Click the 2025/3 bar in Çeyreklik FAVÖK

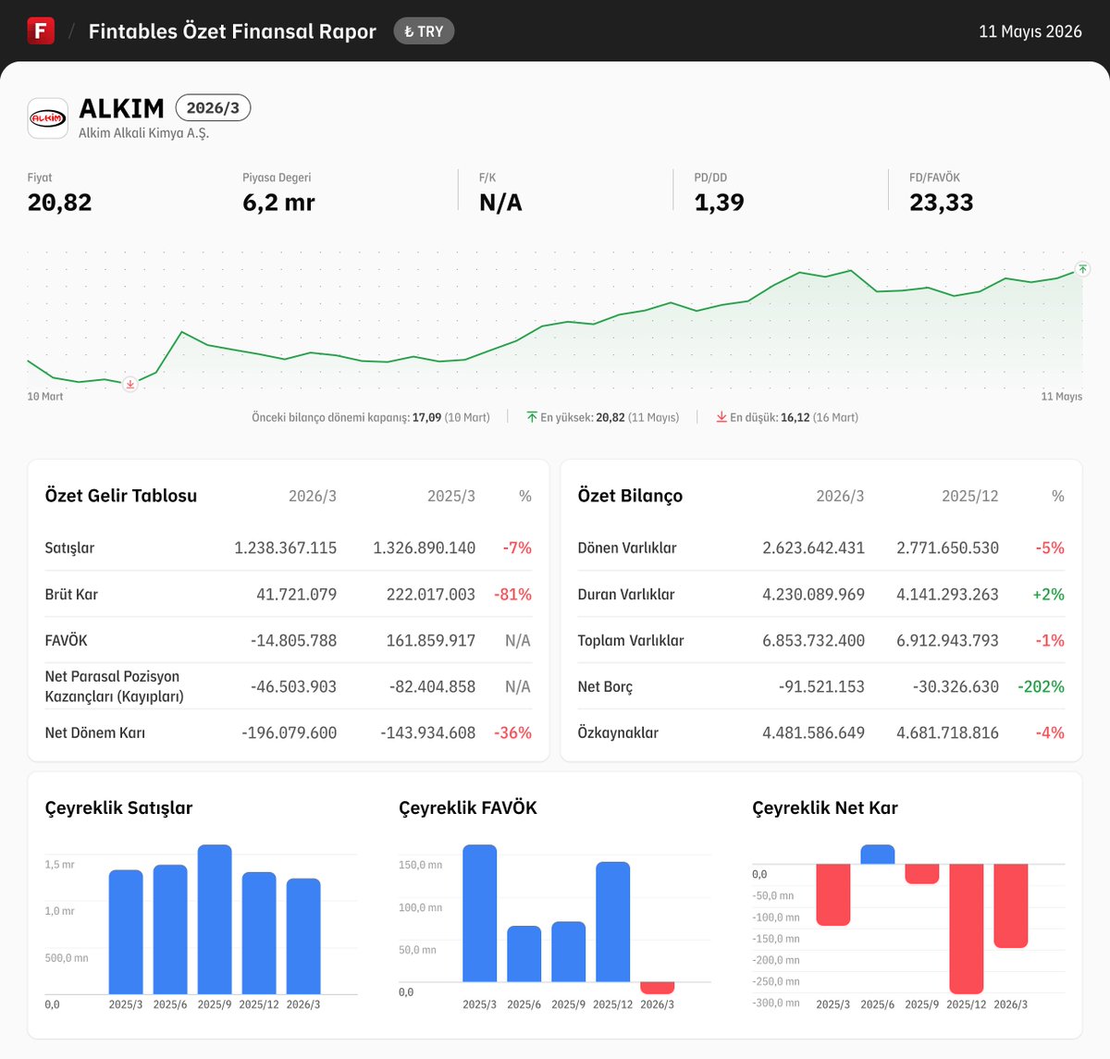click(480, 913)
